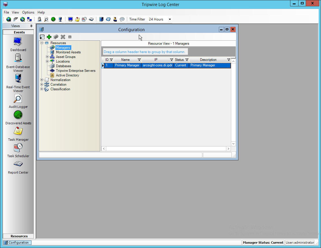
Task: Click the magnifier-on-page icon in top toolbar
Action: [46, 19]
